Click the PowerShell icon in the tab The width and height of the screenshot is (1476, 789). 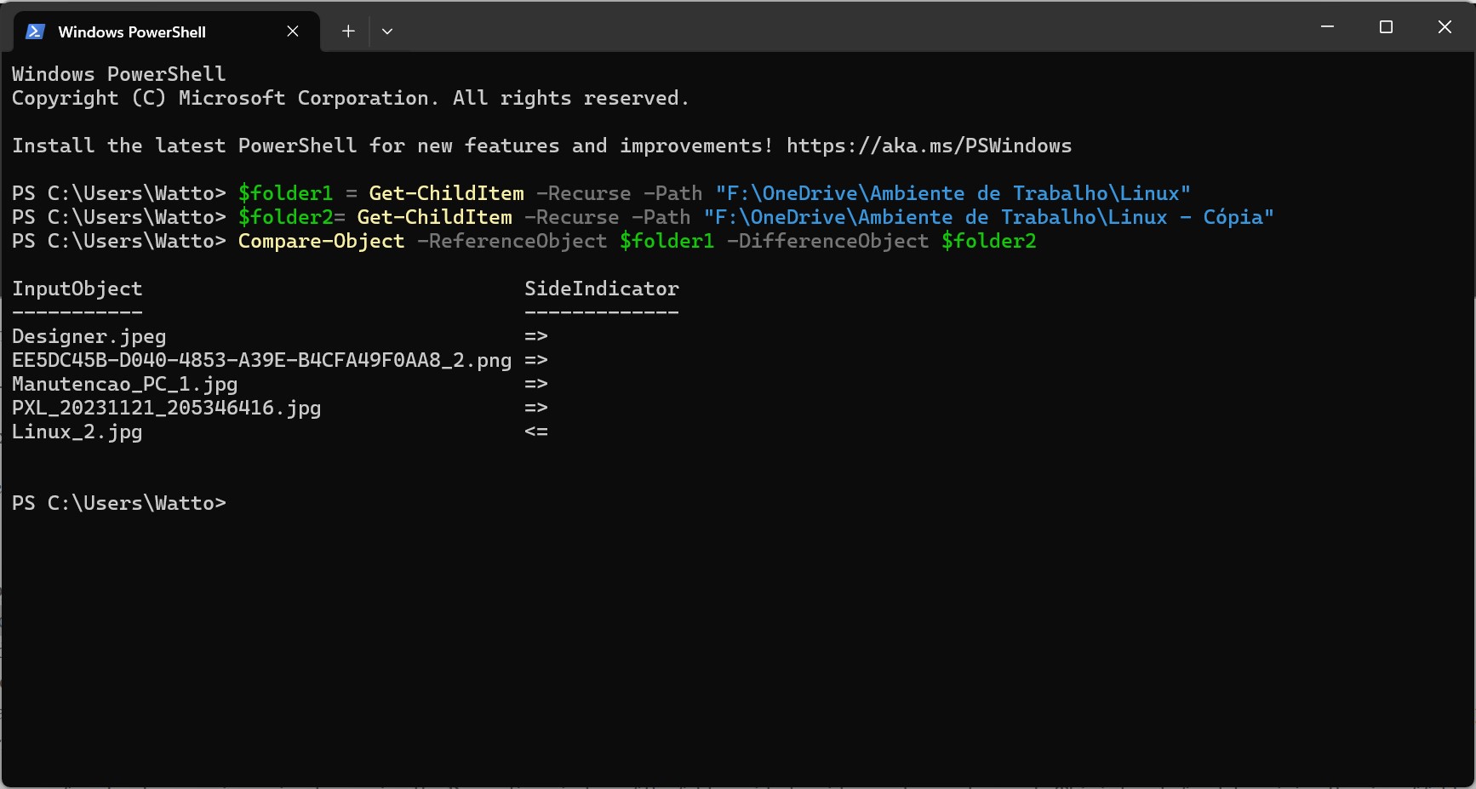[35, 31]
